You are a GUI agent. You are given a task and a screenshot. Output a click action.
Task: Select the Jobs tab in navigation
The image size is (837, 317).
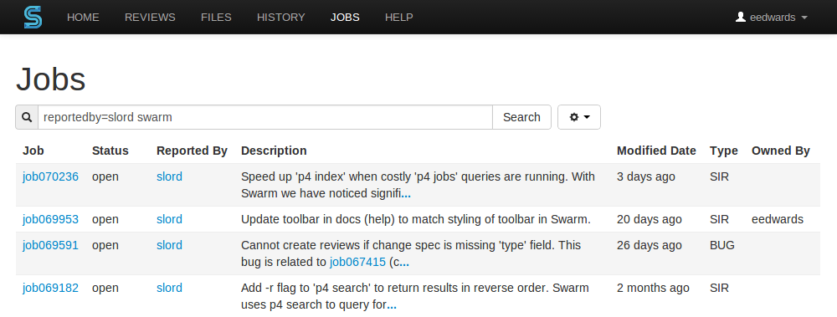click(345, 17)
